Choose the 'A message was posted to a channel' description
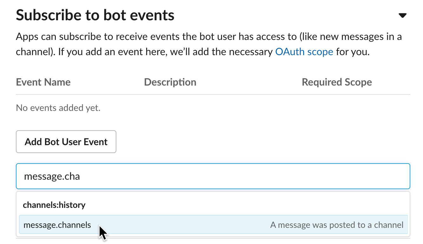 tap(337, 225)
